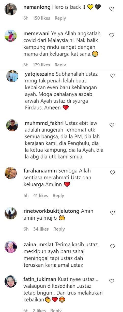Tap the heart beside farahanaamin's comment
123x312 pixels.
[113, 172]
